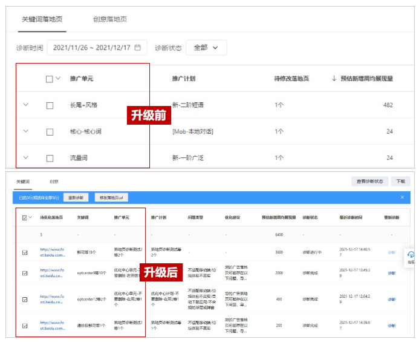Click the 重新诊断 button in blue bar
The image size is (419, 342).
coord(76,197)
